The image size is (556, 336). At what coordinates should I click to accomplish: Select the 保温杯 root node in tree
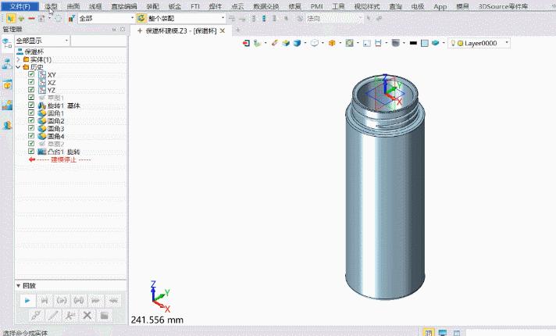[34, 52]
